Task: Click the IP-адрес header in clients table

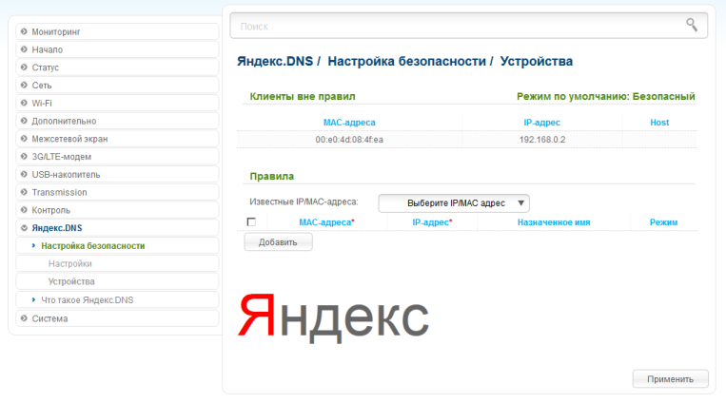Action: pos(541,123)
